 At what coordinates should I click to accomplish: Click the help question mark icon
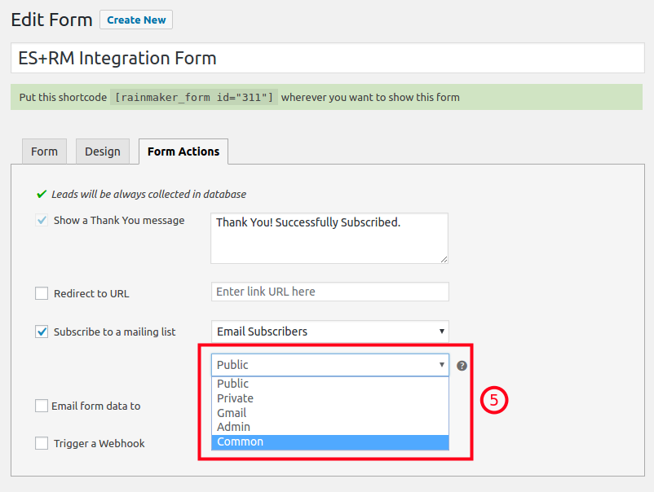tap(462, 366)
